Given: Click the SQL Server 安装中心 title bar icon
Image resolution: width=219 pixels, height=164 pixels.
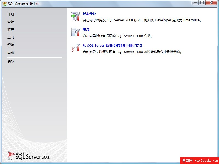Looking at the screenshot, I should pyautogui.click(x=5, y=4).
